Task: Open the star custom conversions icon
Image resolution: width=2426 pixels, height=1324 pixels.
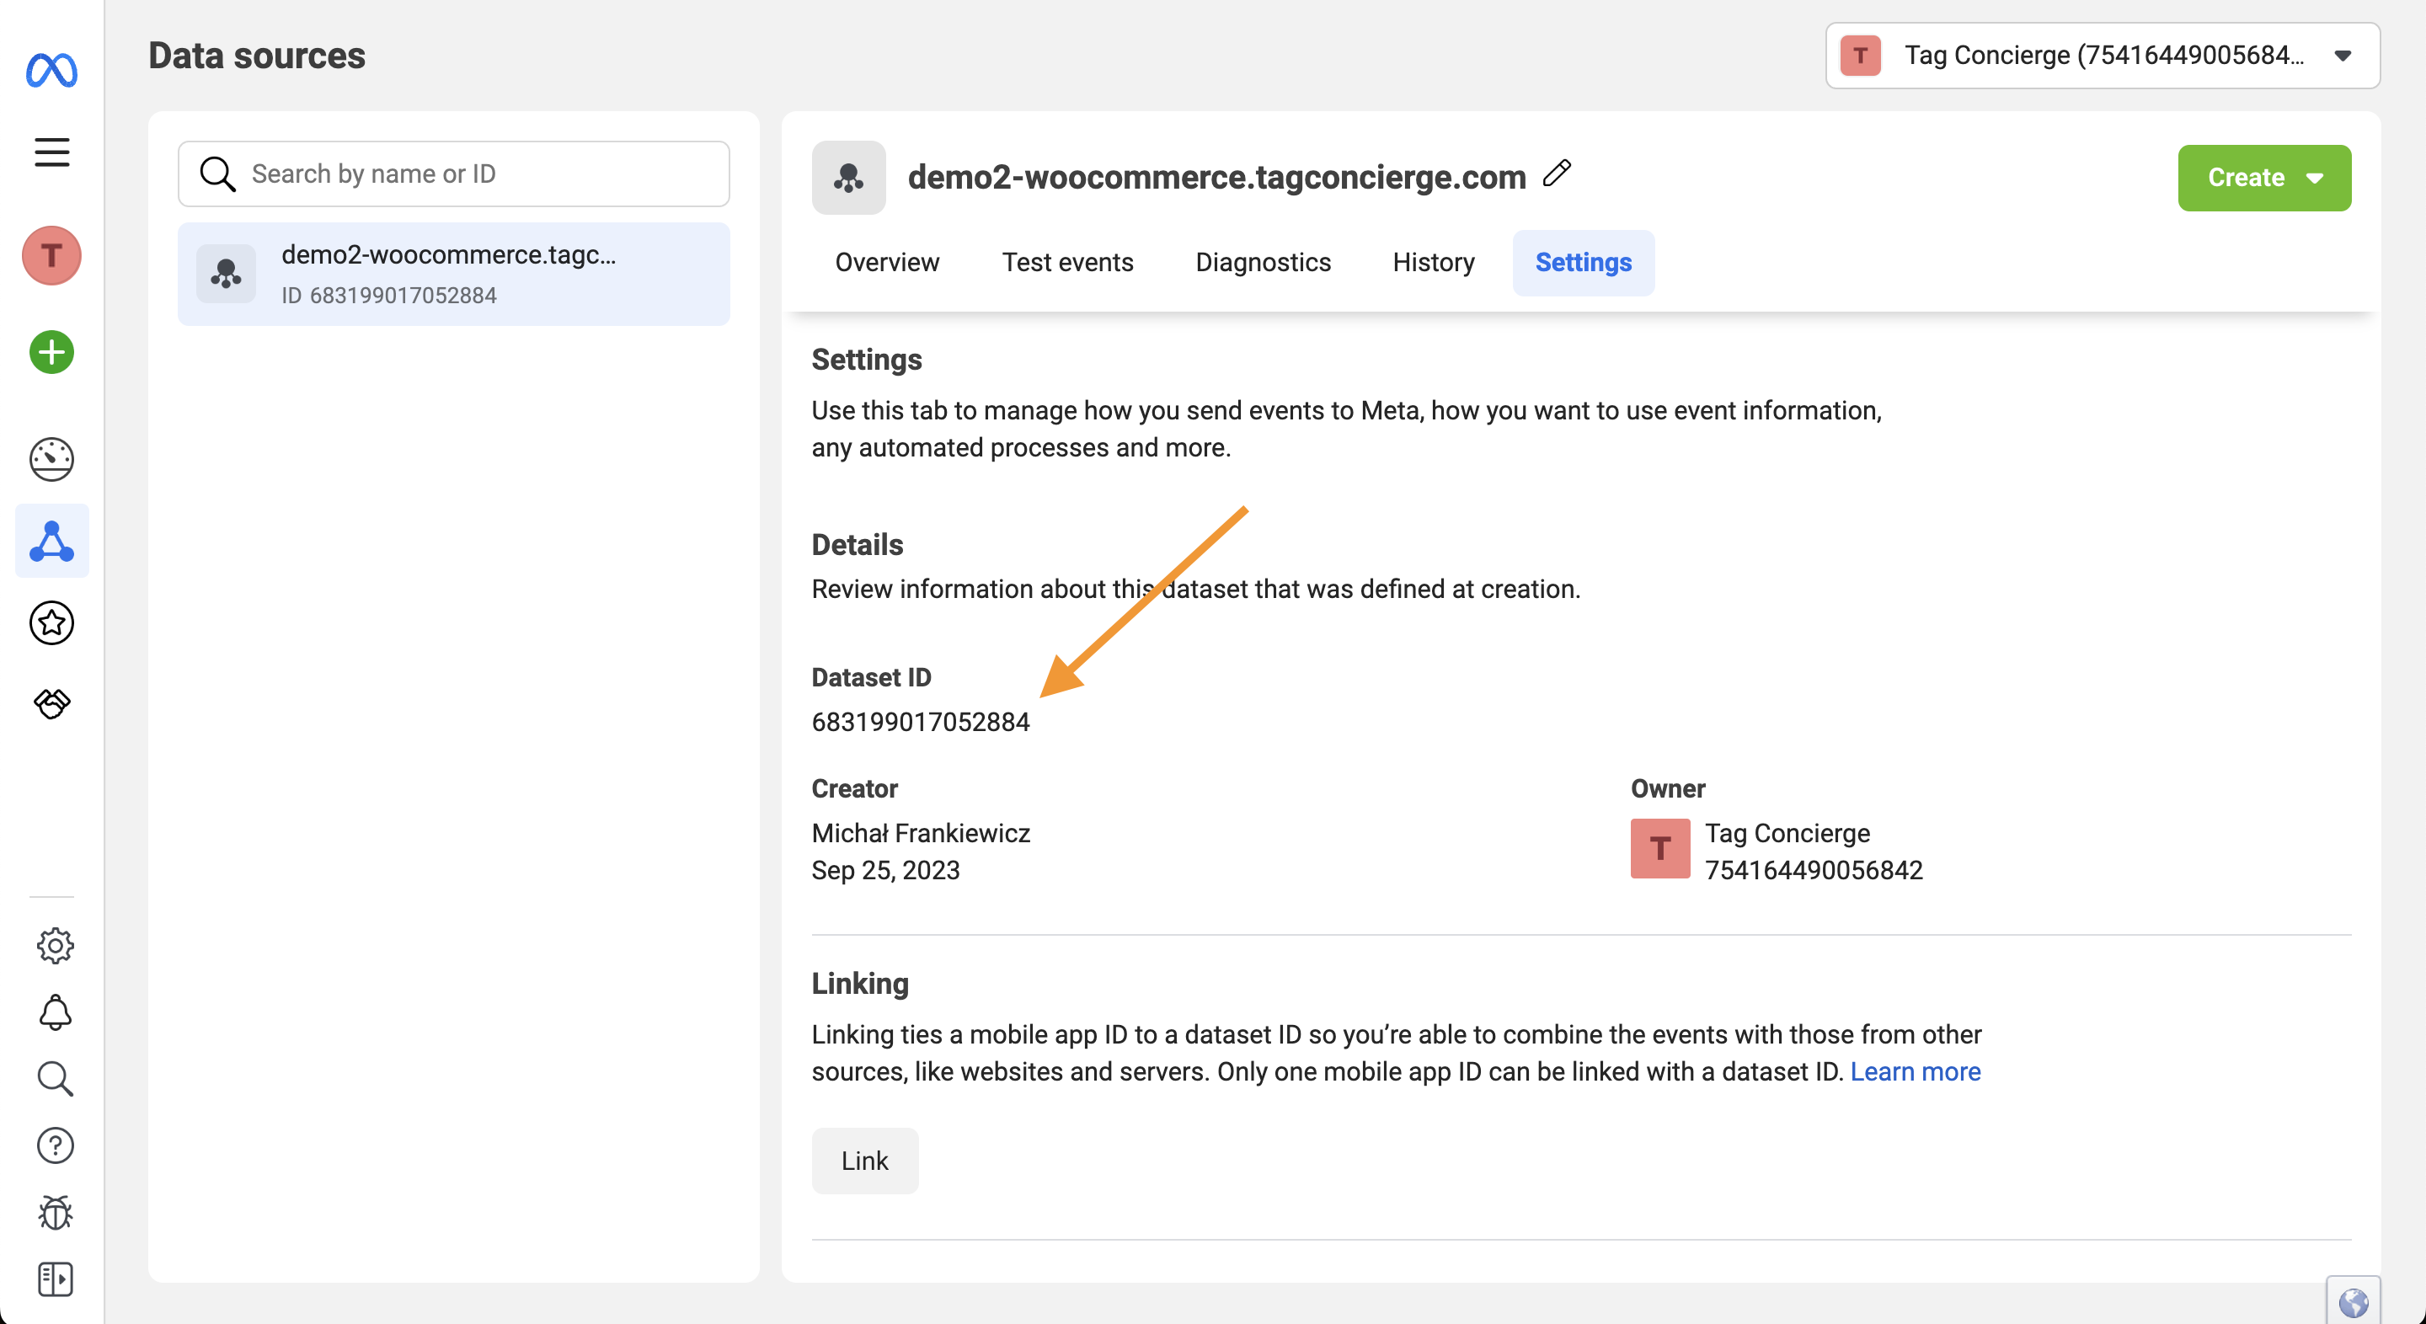Action: (x=51, y=622)
